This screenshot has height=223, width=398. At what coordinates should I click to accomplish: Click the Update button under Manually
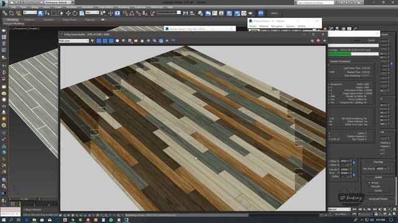pyautogui.click(x=378, y=190)
